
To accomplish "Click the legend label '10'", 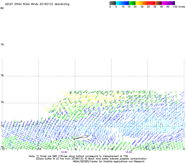I will click(x=123, y=7).
